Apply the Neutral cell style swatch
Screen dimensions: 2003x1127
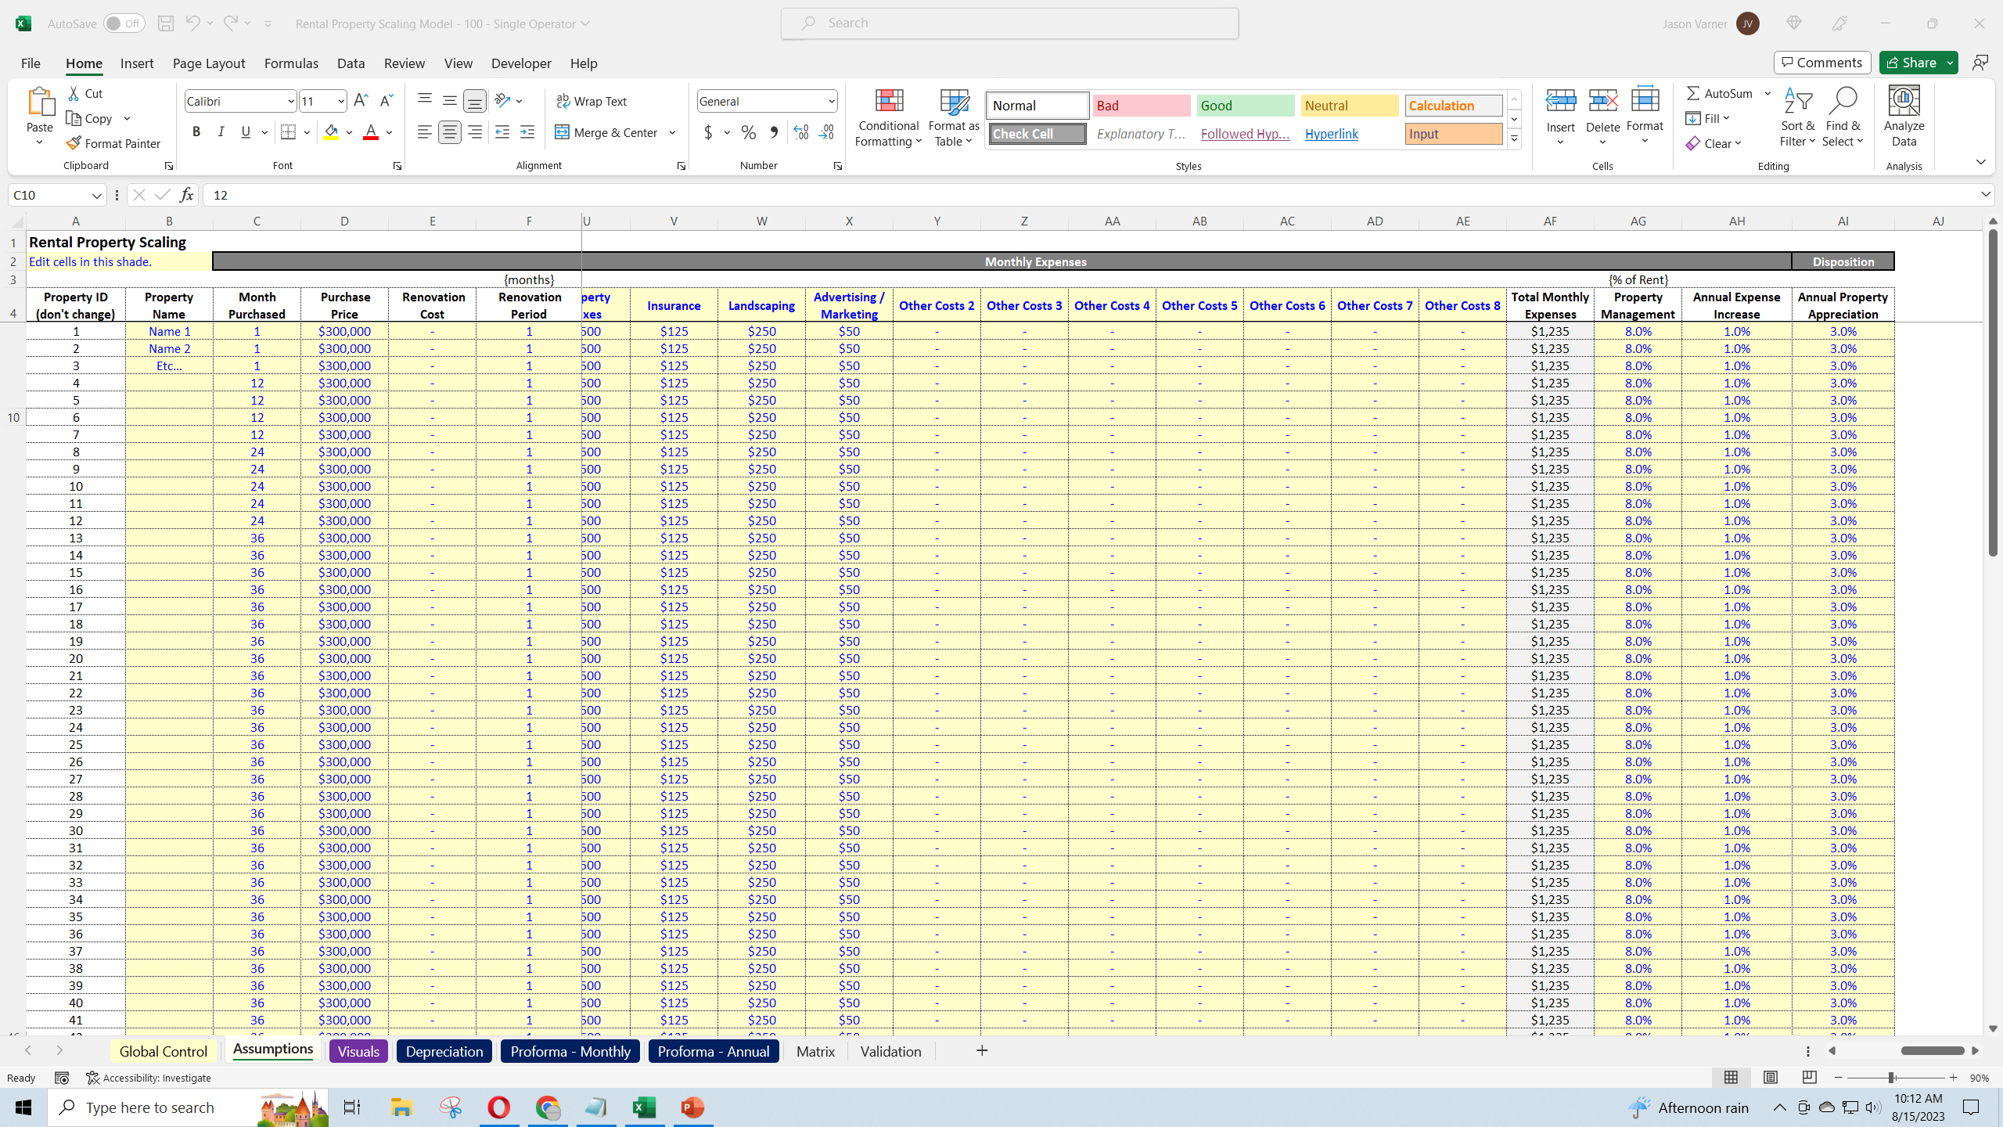1350,106
